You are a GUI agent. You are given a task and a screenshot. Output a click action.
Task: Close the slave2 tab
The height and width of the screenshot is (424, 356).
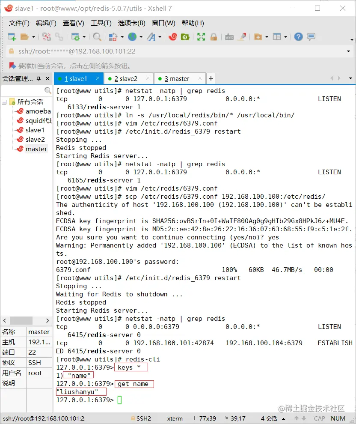(x=148, y=78)
